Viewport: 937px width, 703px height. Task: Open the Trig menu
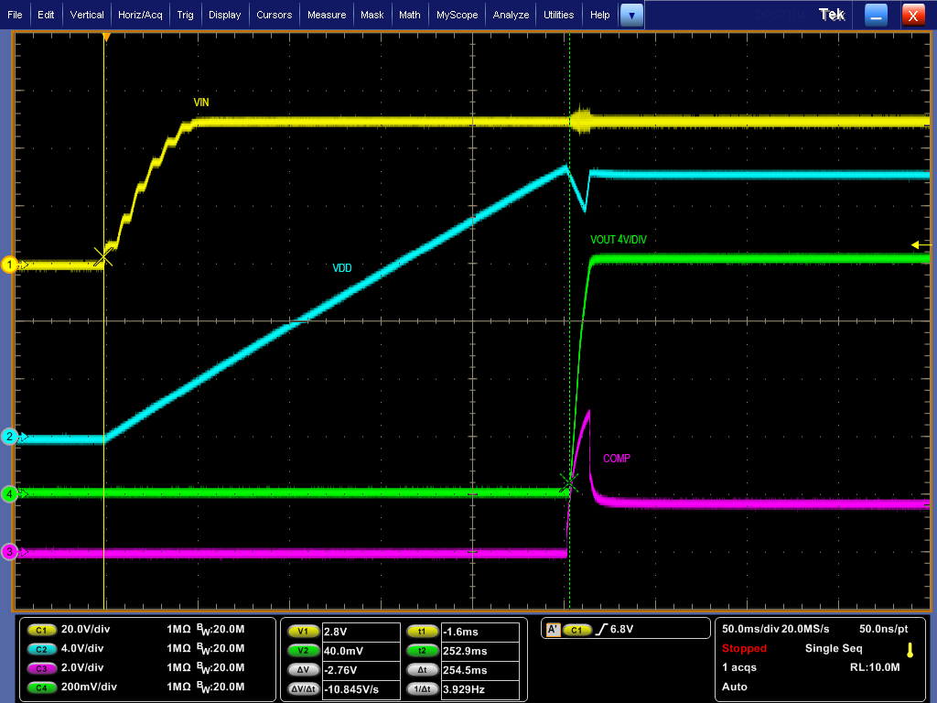[185, 15]
